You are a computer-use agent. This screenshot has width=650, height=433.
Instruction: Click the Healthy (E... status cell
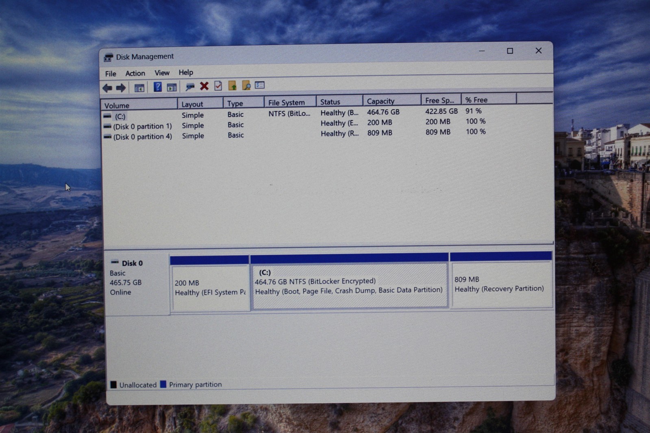(x=339, y=123)
